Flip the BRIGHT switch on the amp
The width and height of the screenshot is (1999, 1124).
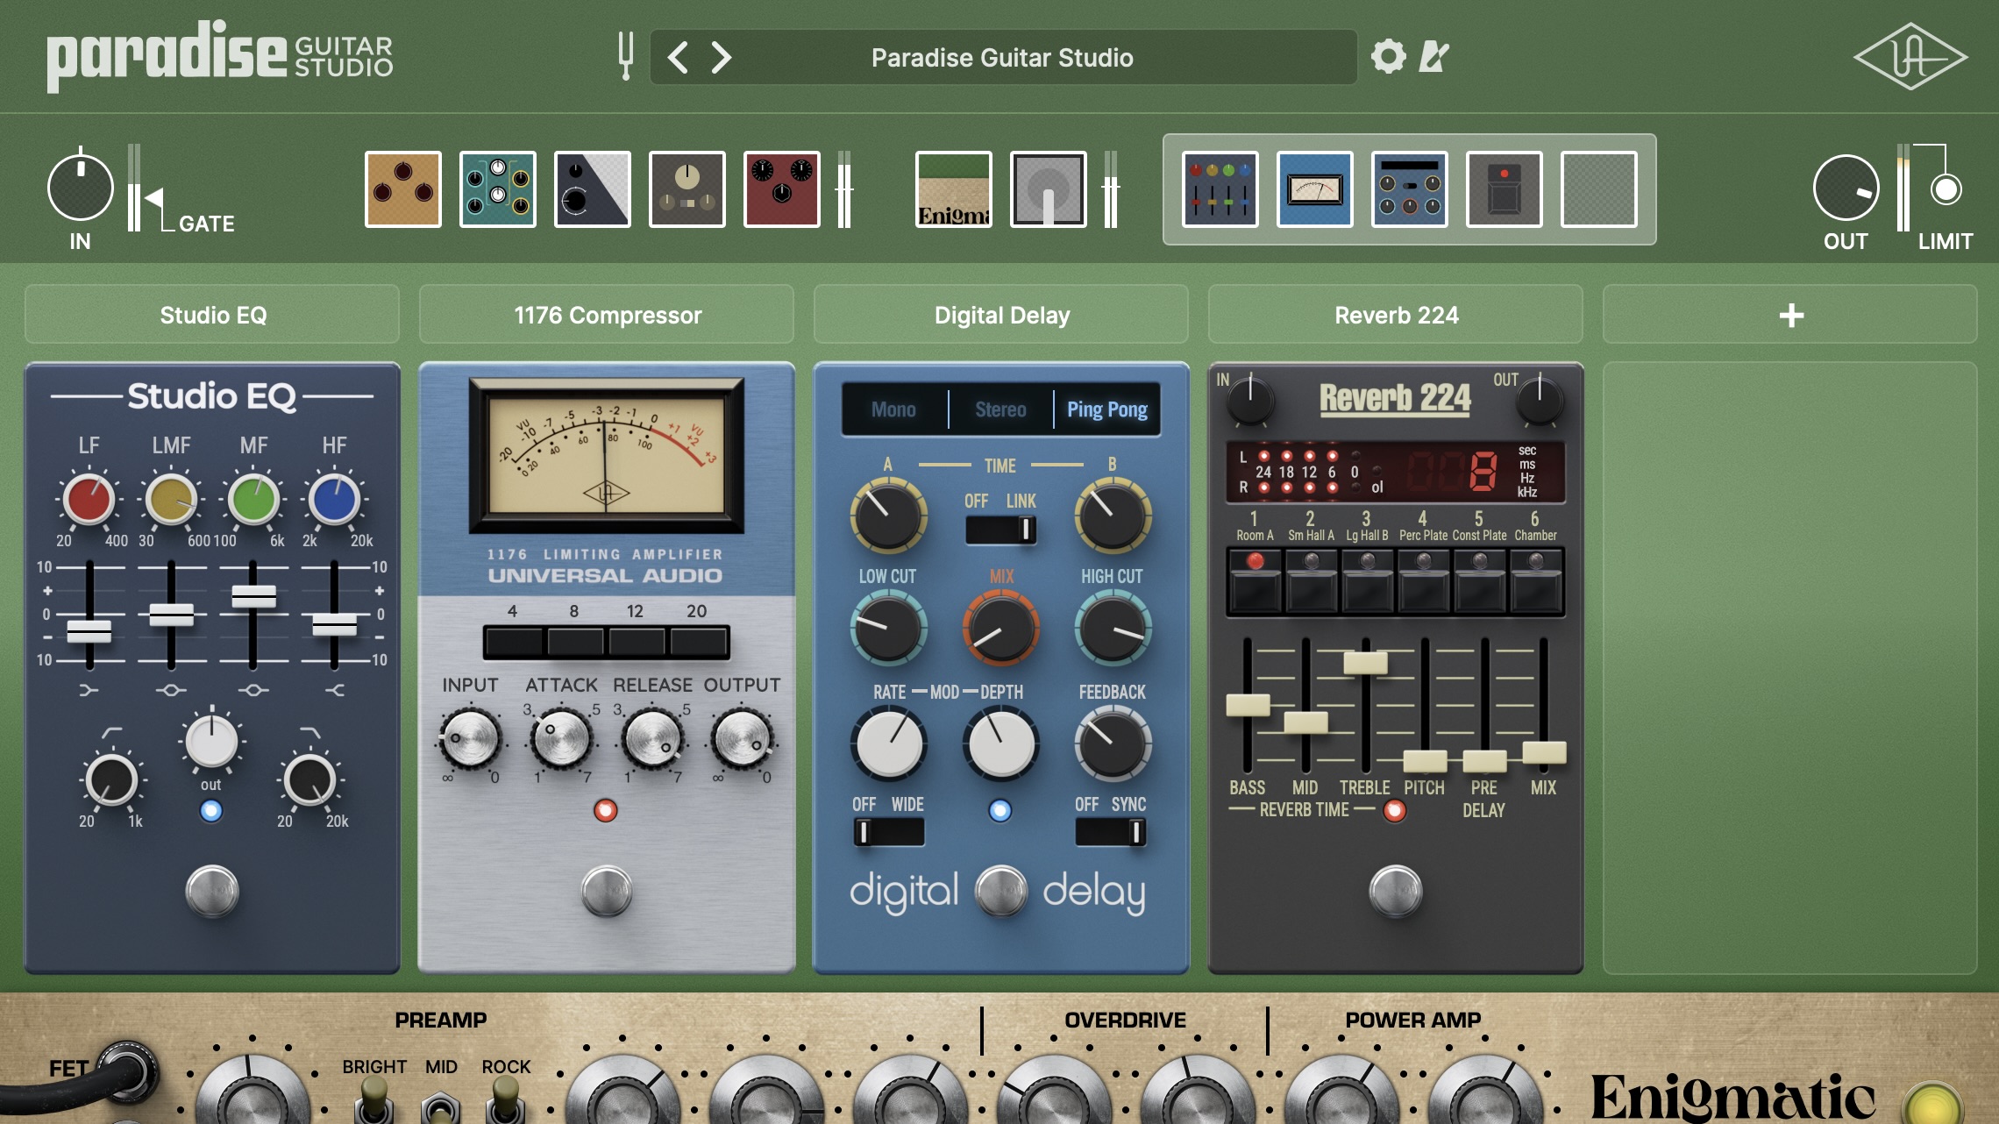(x=372, y=1093)
